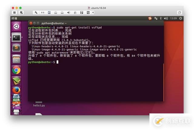194x130 pixels.
Task: Open LibreOffice Writer launcher icon
Action: coord(16,96)
